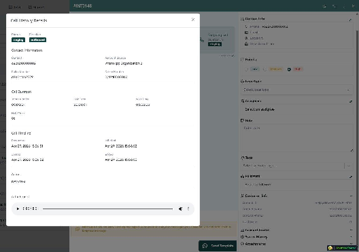The image size is (359, 252).
Task: Click the email envelope icon in contact info
Action: coord(246,33)
